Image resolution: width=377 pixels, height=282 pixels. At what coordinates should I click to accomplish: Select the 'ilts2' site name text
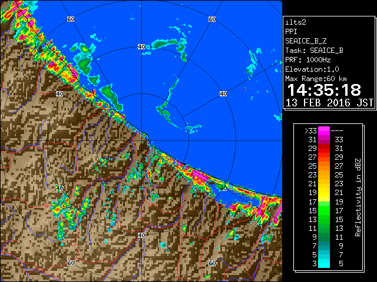click(x=296, y=22)
